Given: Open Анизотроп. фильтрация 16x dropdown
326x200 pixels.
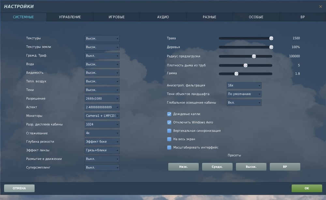Looking at the screenshot, I should (244, 85).
